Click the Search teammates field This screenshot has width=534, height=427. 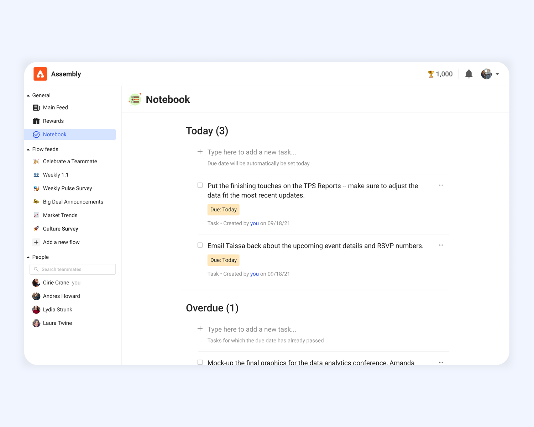[72, 269]
